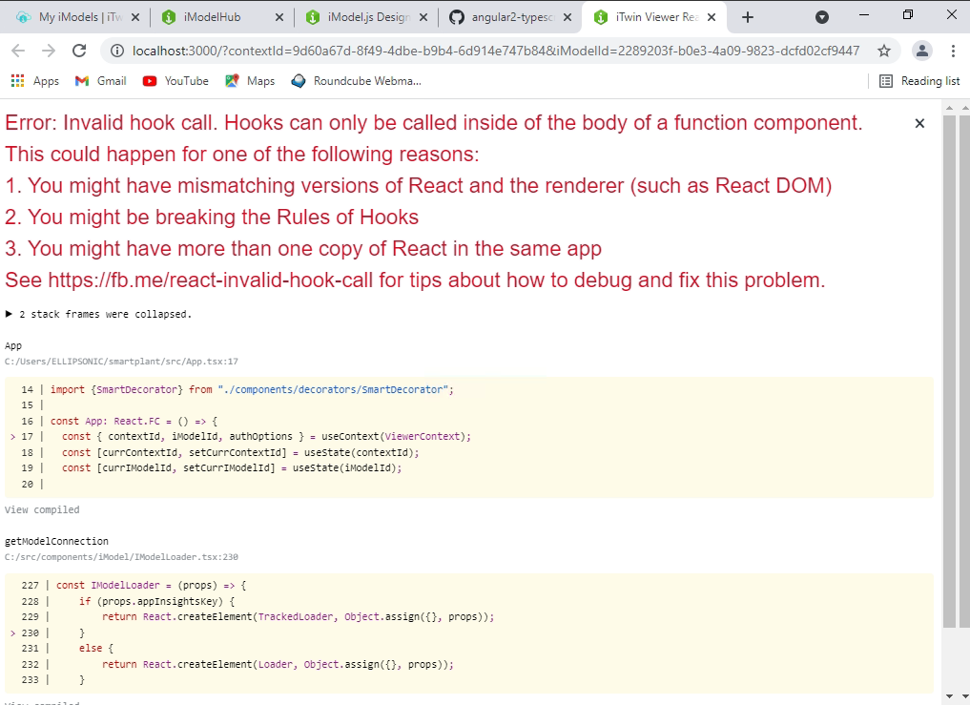This screenshot has width=970, height=705.
Task: Open the Gmail bookmark
Action: click(99, 81)
